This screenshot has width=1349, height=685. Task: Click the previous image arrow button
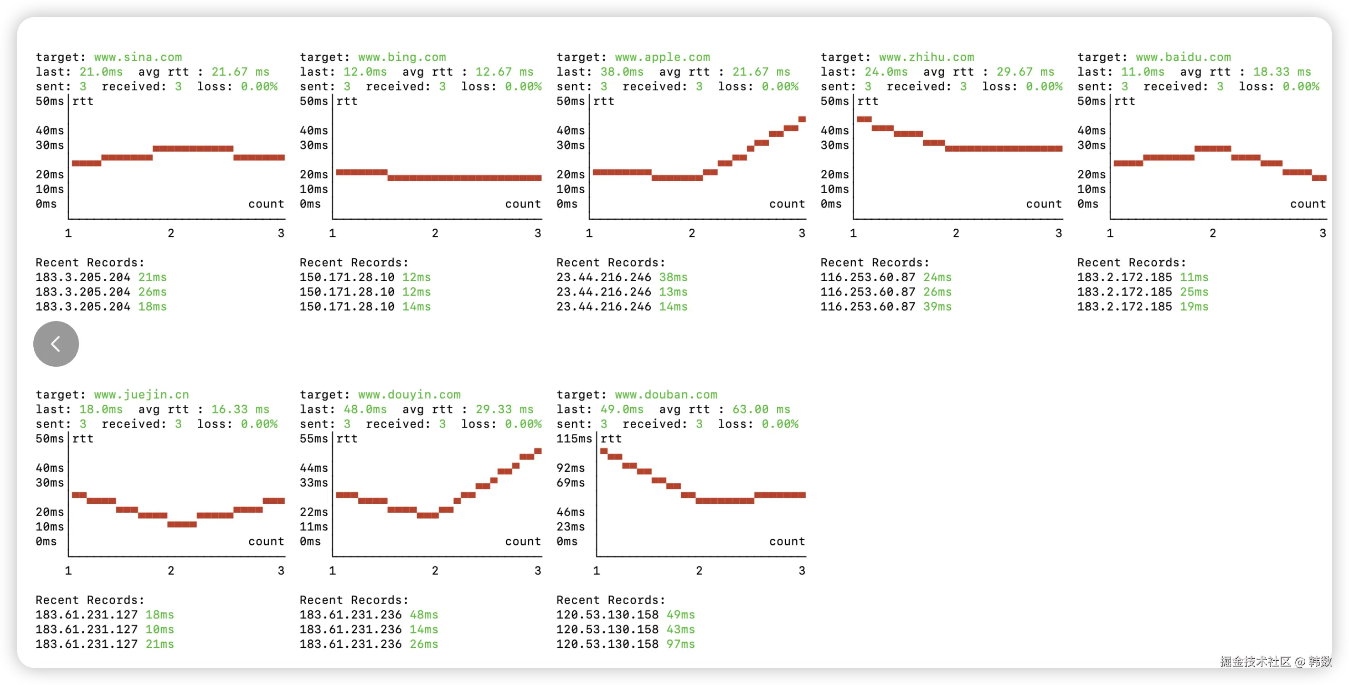[56, 343]
